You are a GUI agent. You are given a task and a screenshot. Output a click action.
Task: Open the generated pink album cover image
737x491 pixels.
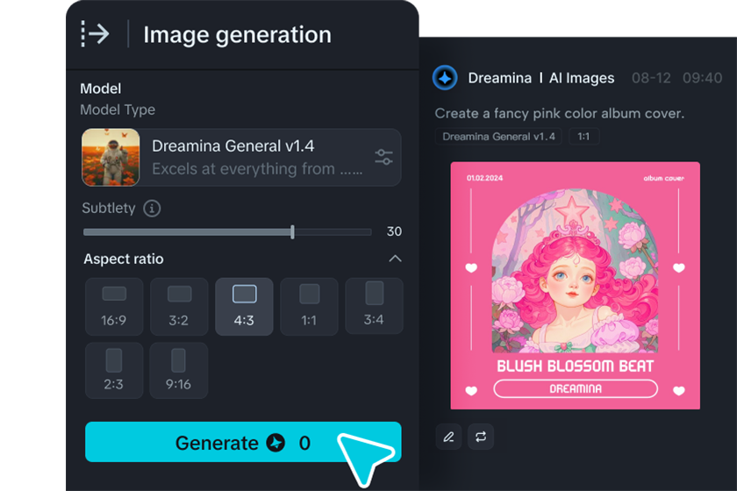(x=575, y=285)
